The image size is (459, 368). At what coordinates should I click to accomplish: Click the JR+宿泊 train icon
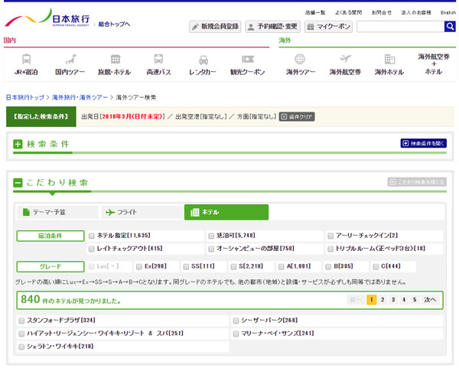click(27, 59)
